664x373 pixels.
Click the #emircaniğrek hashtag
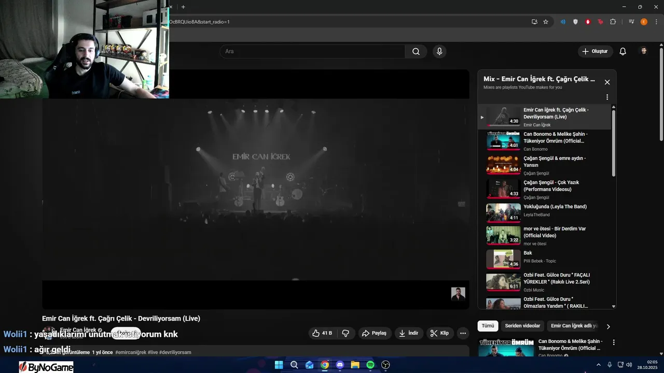(x=131, y=352)
